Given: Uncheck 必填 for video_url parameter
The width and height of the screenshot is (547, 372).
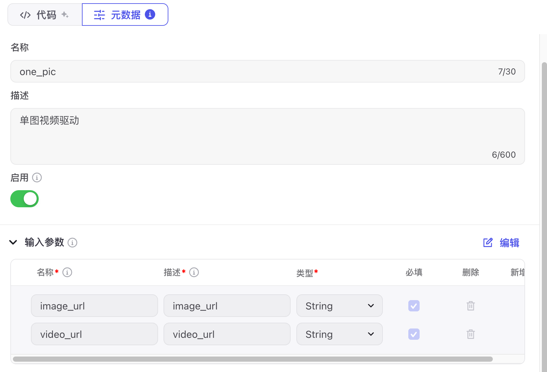Looking at the screenshot, I should coord(414,334).
